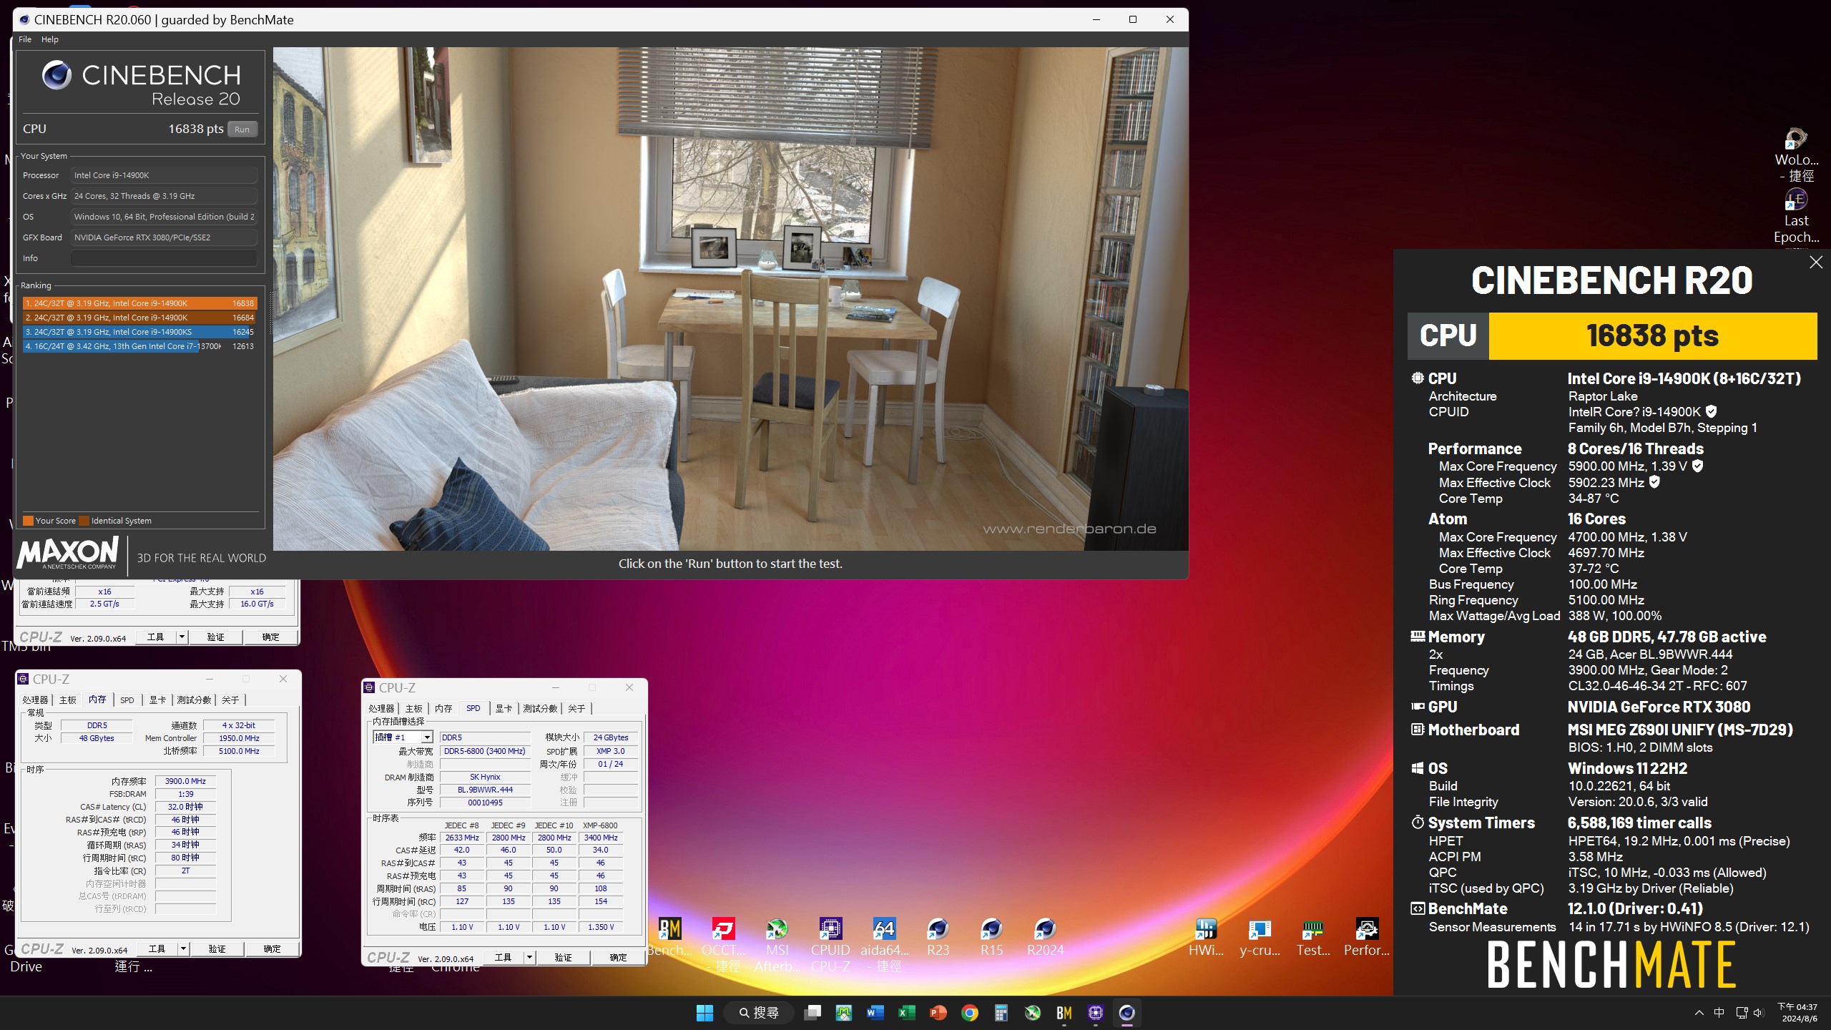Open PowerPoint from the taskbar
This screenshot has height=1030, width=1831.
pyautogui.click(x=938, y=1013)
